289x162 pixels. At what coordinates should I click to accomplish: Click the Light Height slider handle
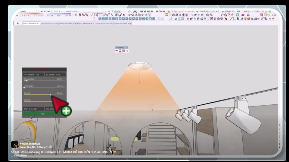24,88
